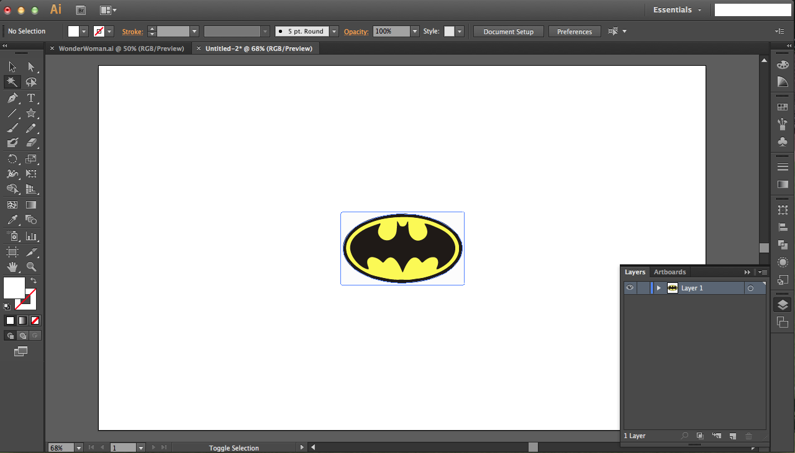Set Gradient fill mode button

(x=22, y=320)
